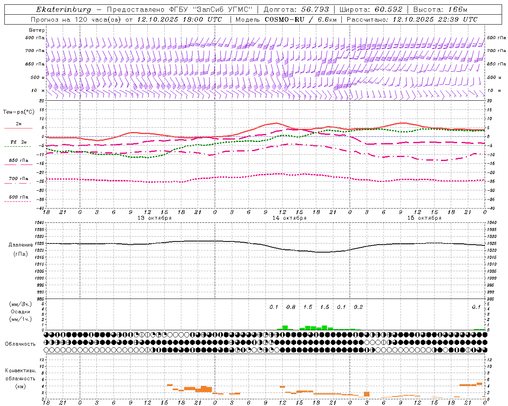Image resolution: width=508 pixels, height=406 pixels.
Task: Click the 'Тем-ра(°C)' temperature panel label
Action: pos(19,112)
